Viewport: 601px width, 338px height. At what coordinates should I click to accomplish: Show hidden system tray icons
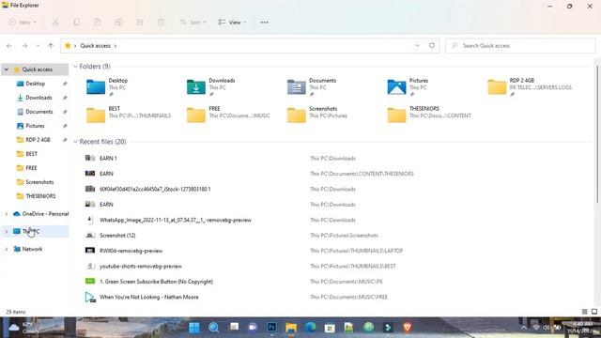tap(524, 328)
